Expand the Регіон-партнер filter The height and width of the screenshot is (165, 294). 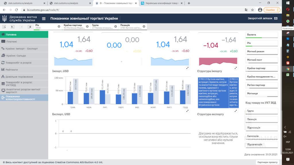point(262,85)
